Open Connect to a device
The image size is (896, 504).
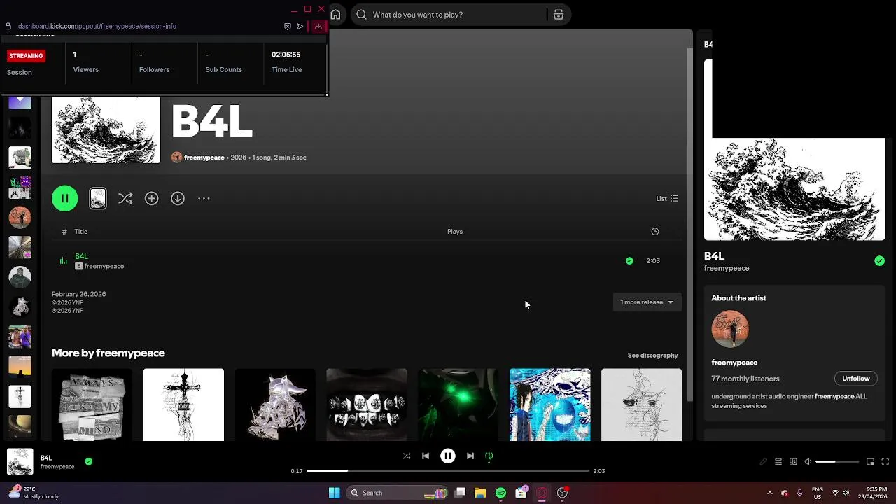point(793,462)
